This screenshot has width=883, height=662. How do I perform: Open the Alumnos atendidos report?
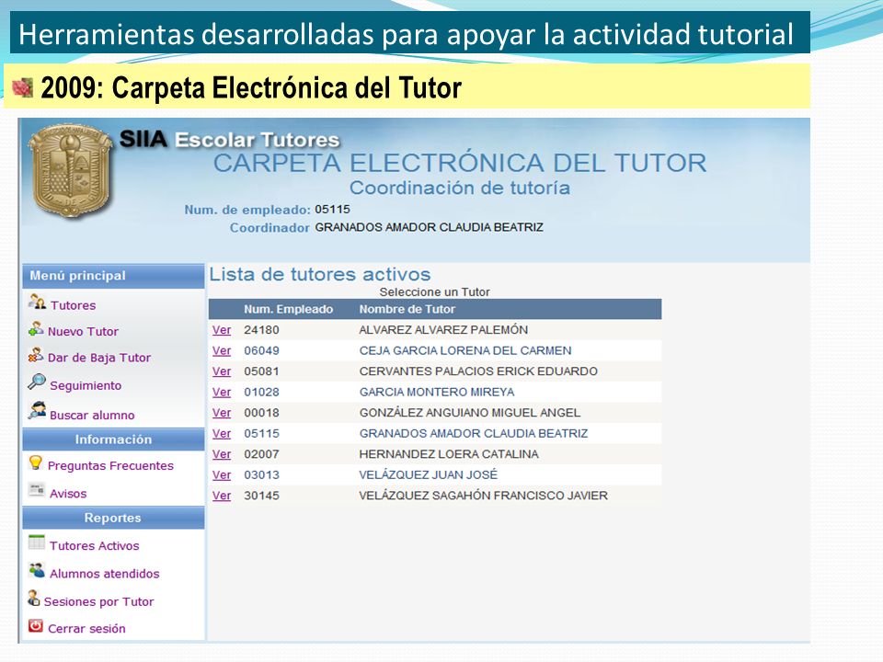point(105,574)
